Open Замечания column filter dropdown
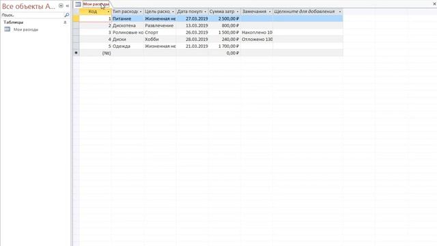This screenshot has height=246, width=437. (x=270, y=12)
